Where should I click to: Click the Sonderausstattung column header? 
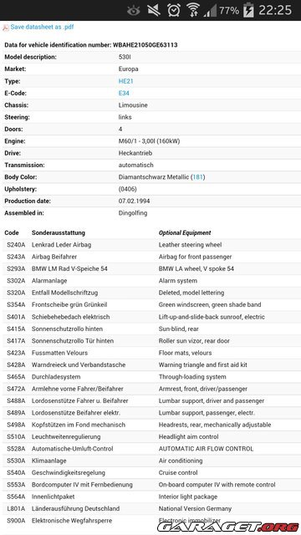click(x=59, y=232)
